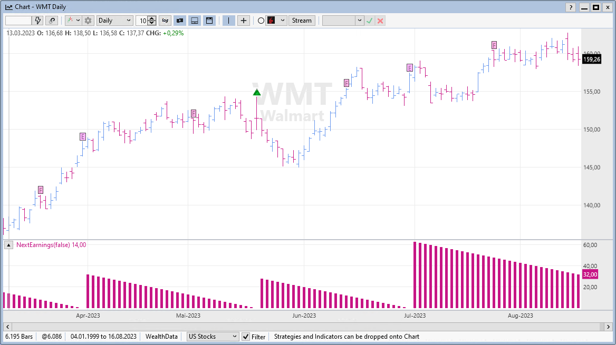Screen dimensions: 616x345
Task: Click the Jun-2023 date axis label
Action: coord(304,316)
